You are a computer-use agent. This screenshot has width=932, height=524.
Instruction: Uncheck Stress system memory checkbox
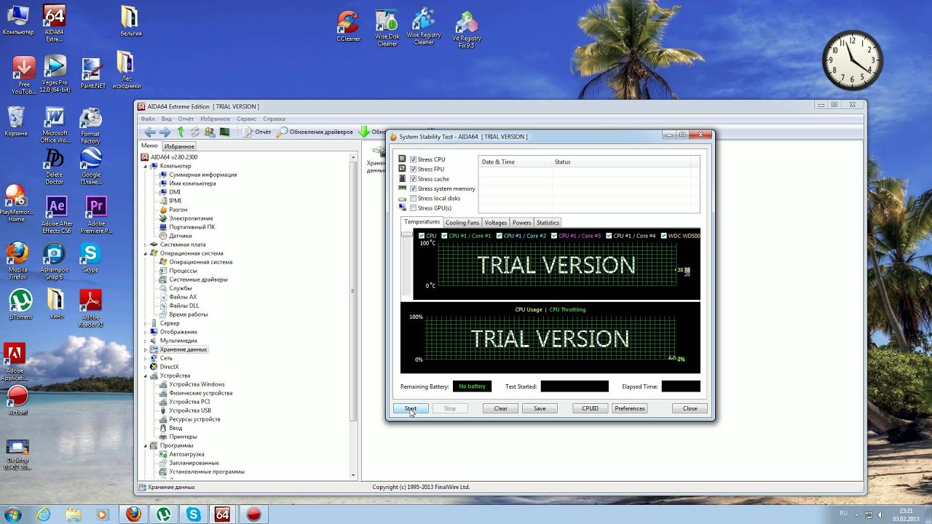tap(414, 188)
